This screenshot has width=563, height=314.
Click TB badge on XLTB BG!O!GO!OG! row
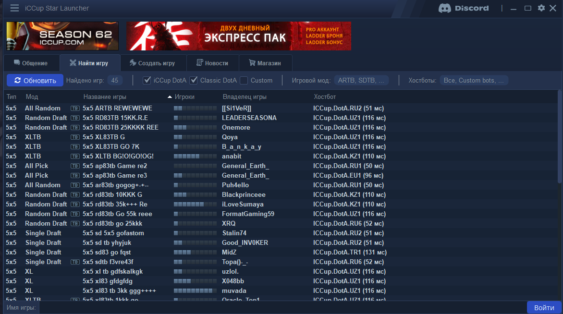(74, 157)
